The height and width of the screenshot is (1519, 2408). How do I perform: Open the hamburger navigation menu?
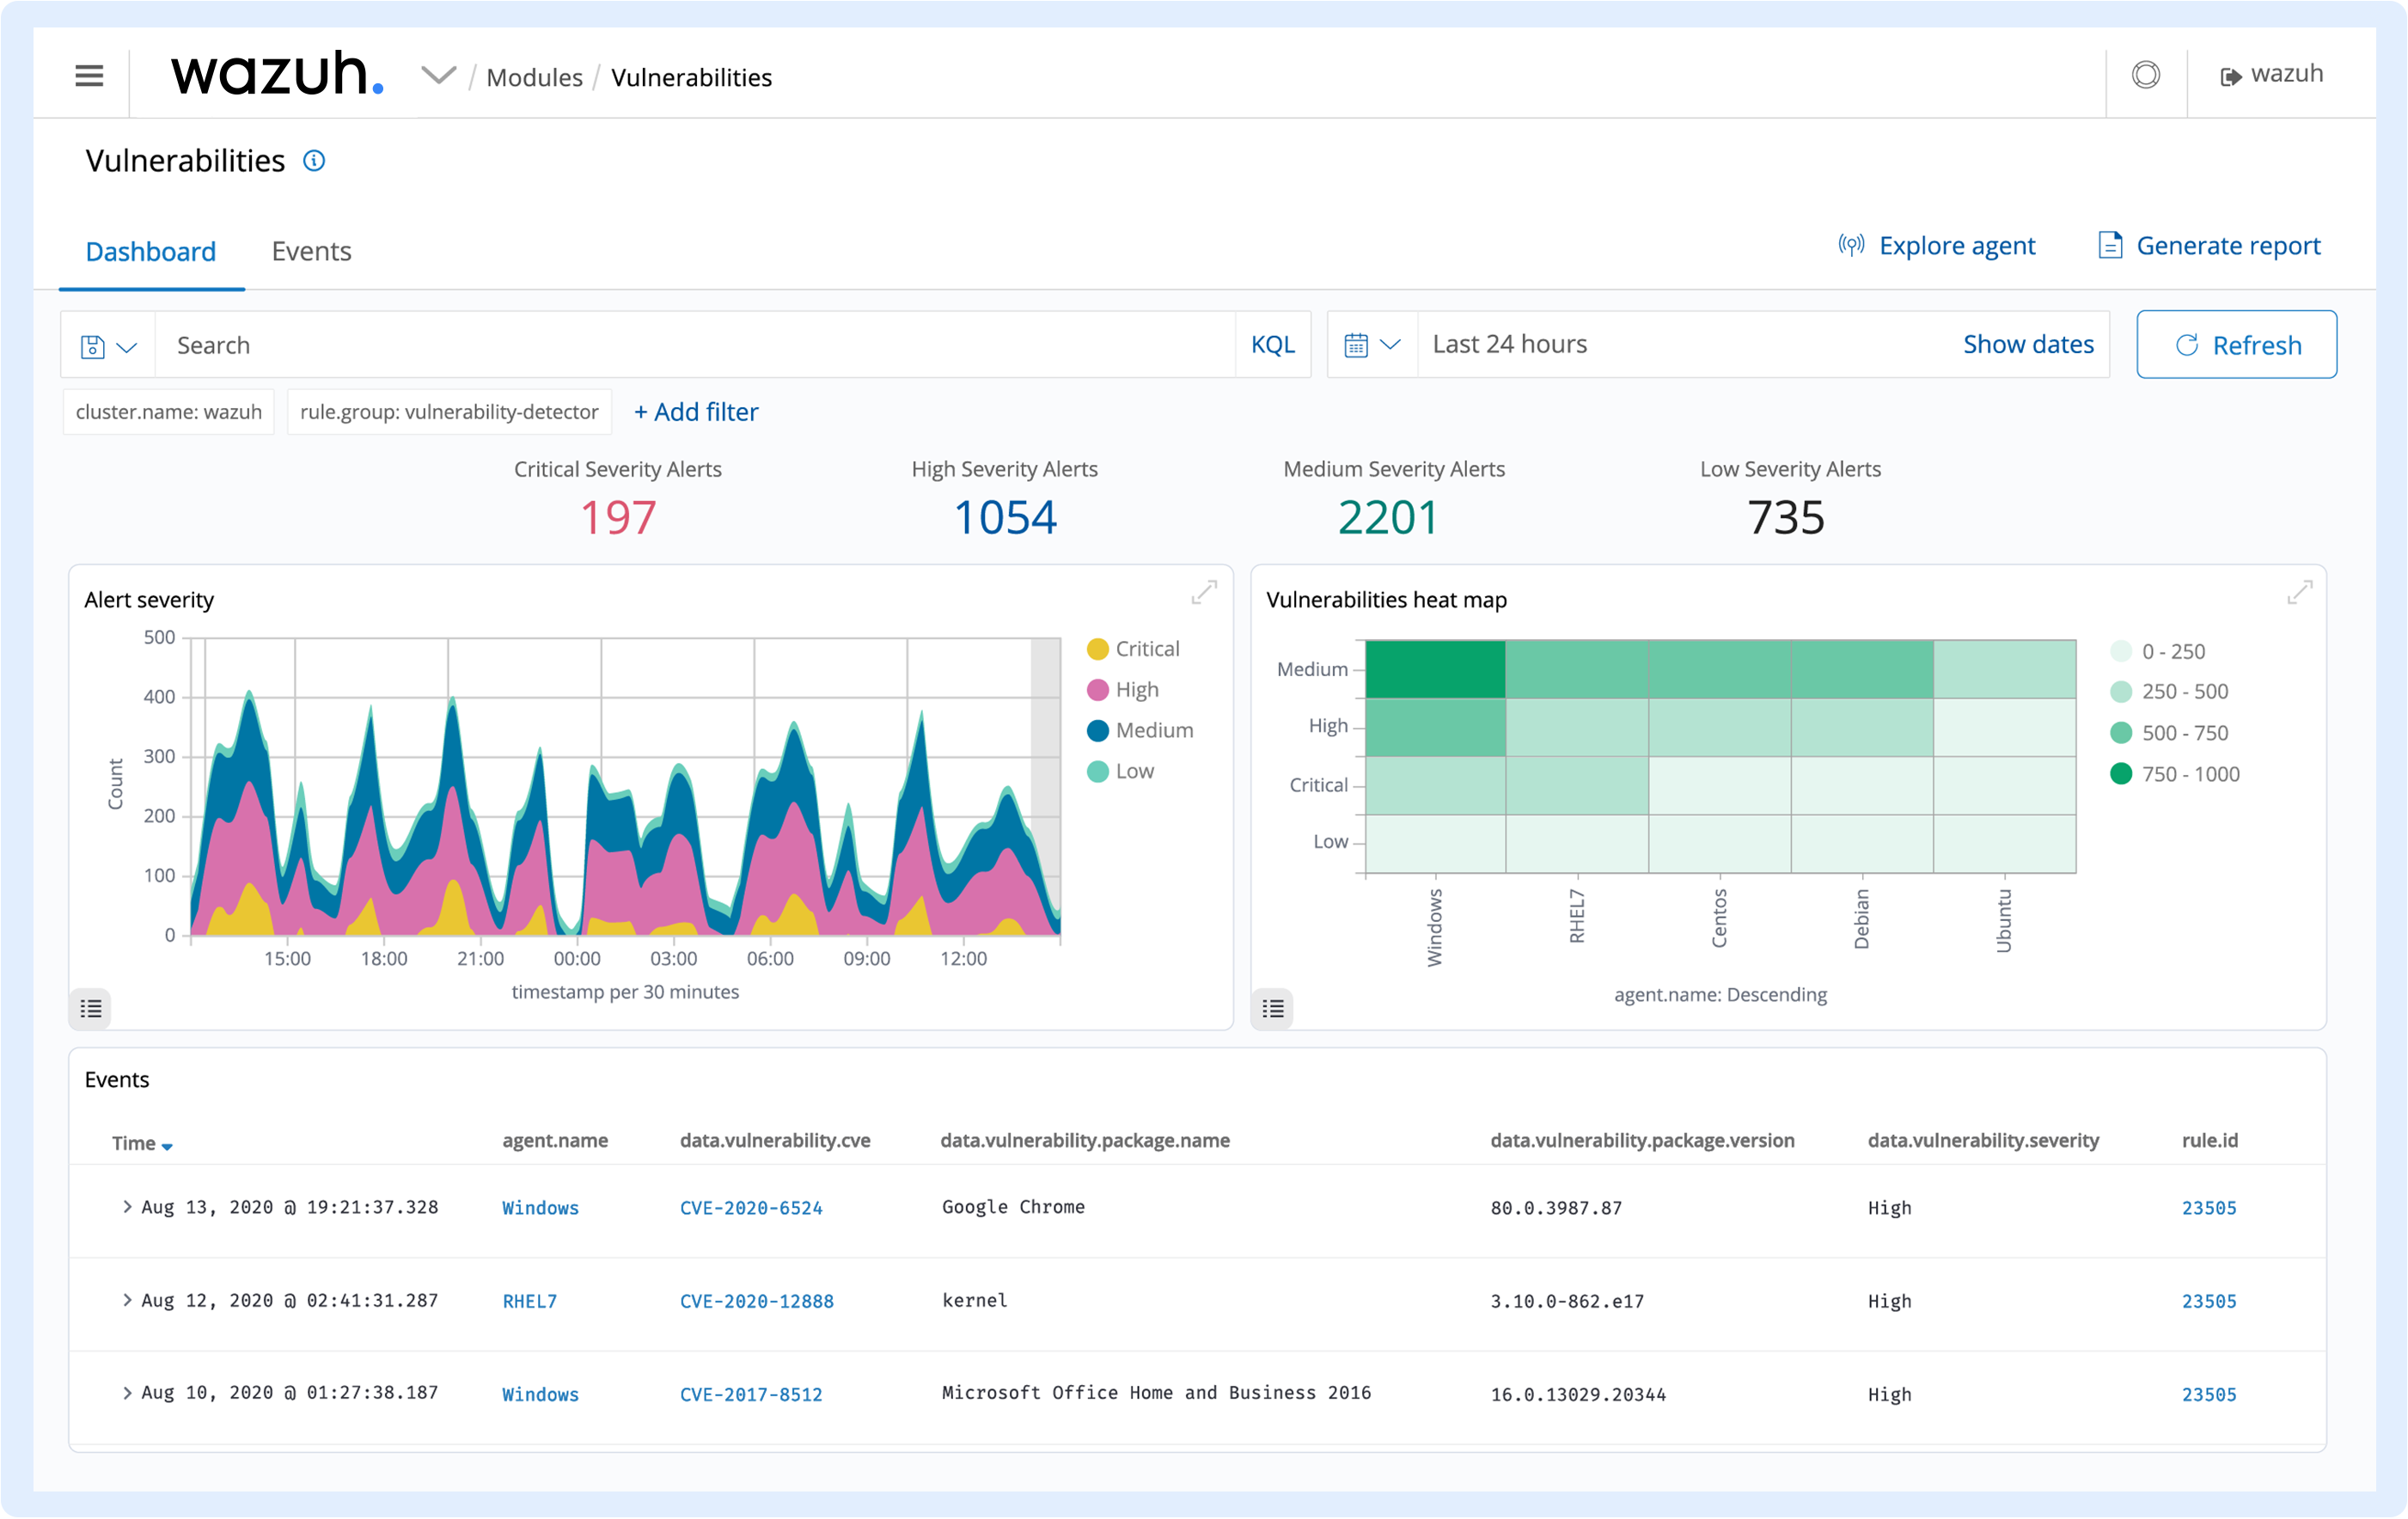(x=88, y=75)
